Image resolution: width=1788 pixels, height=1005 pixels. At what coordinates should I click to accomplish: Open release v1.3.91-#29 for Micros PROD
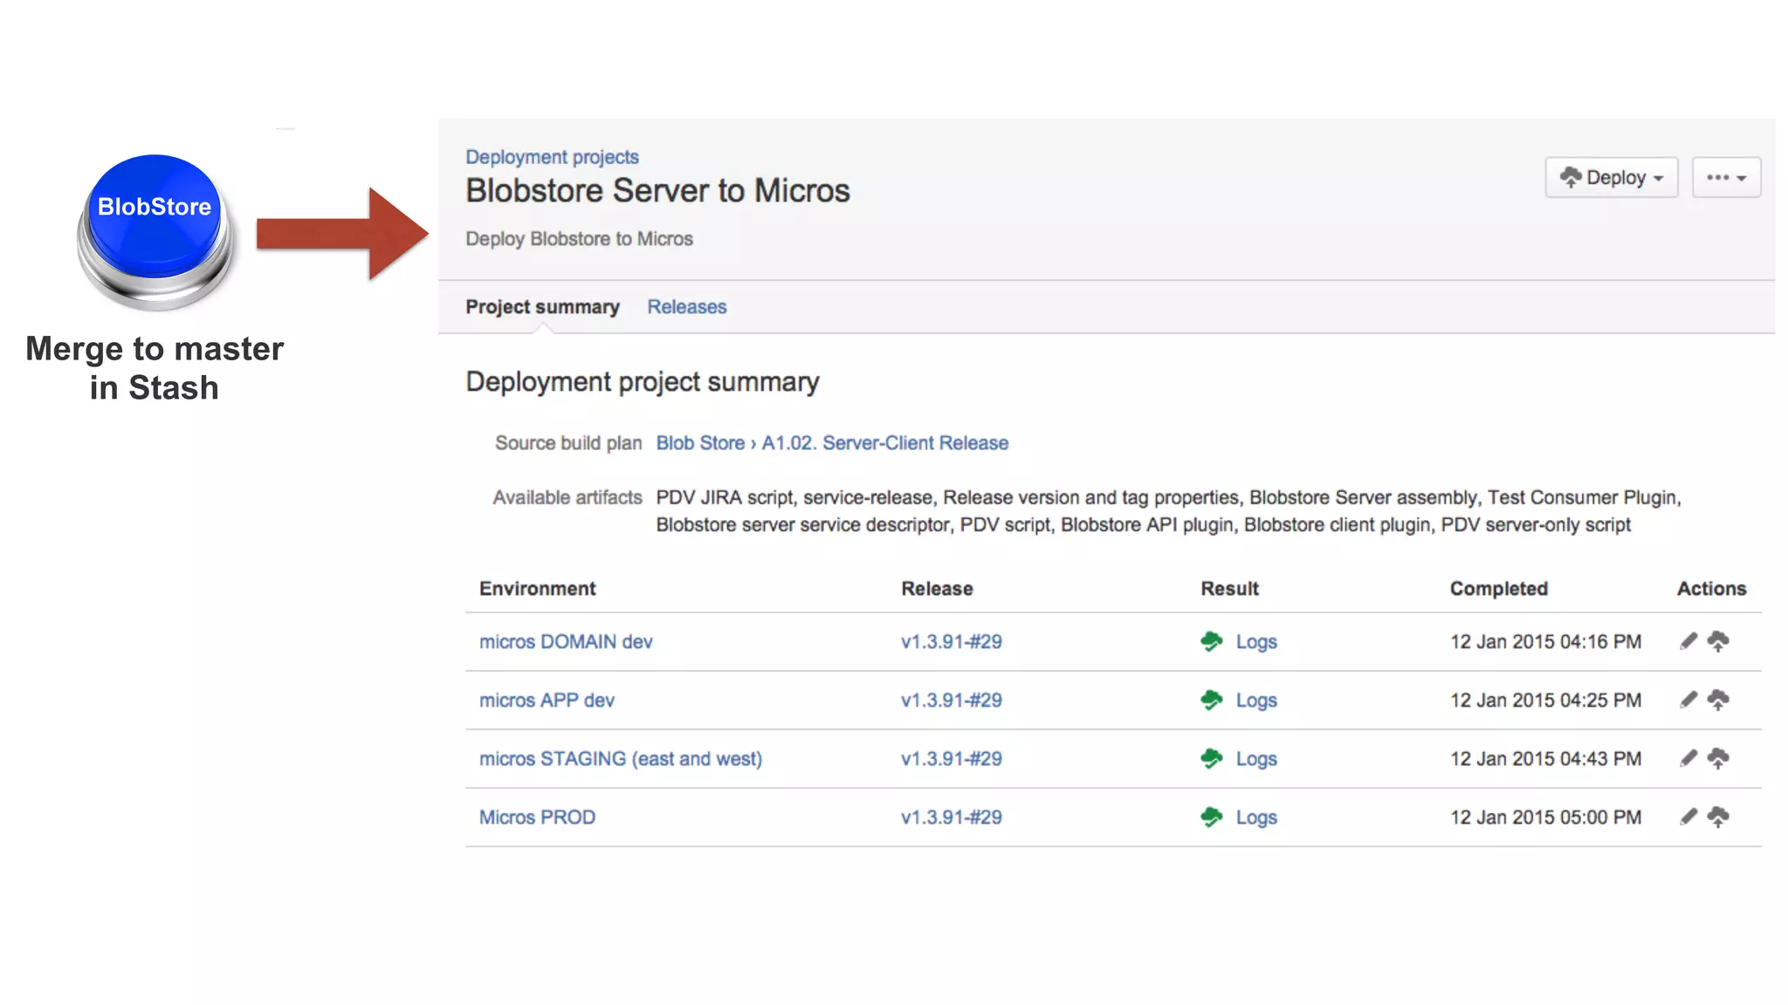(951, 817)
